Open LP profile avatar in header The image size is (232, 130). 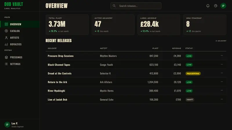tap(223, 6)
